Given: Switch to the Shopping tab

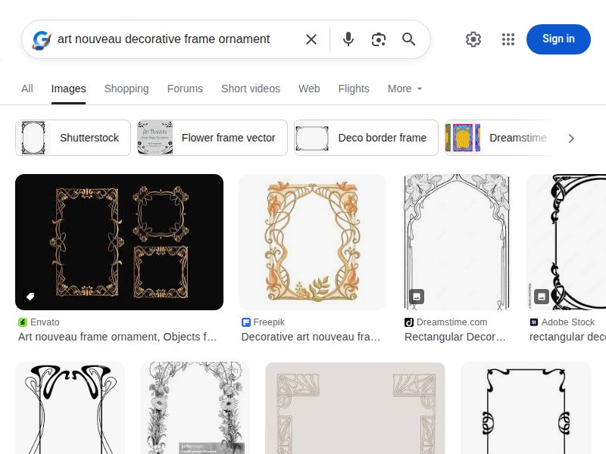Looking at the screenshot, I should (x=127, y=89).
